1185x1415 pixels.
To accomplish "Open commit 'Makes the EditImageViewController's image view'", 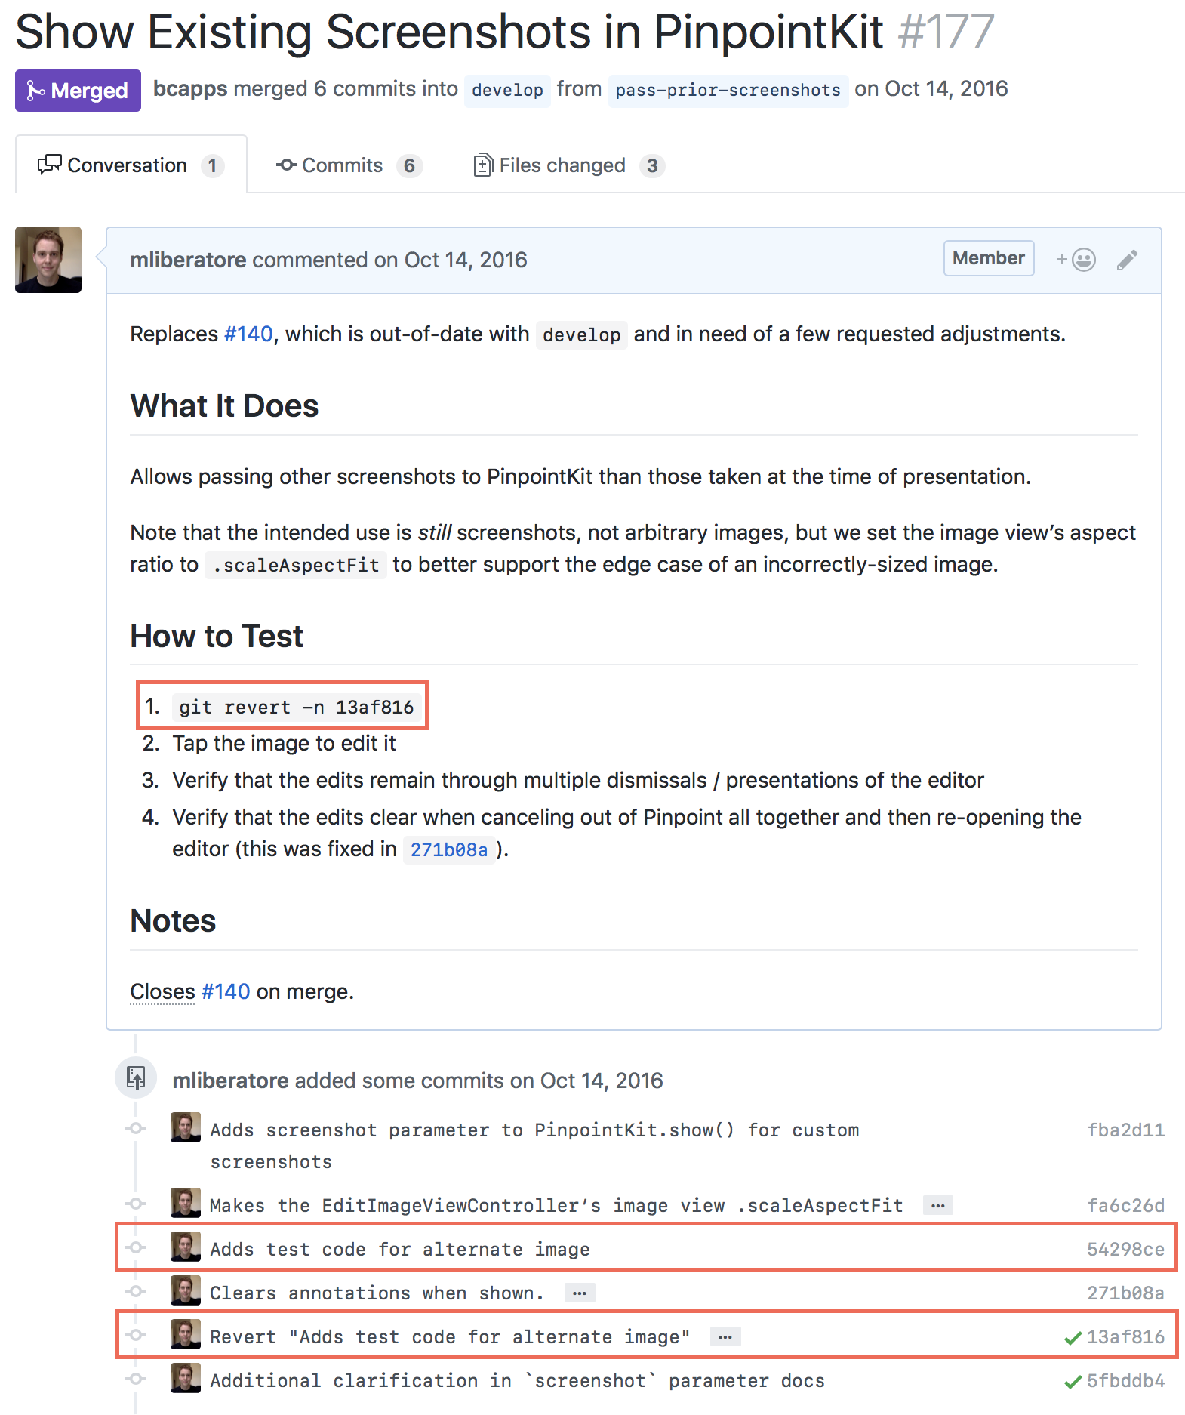I will click(556, 1205).
